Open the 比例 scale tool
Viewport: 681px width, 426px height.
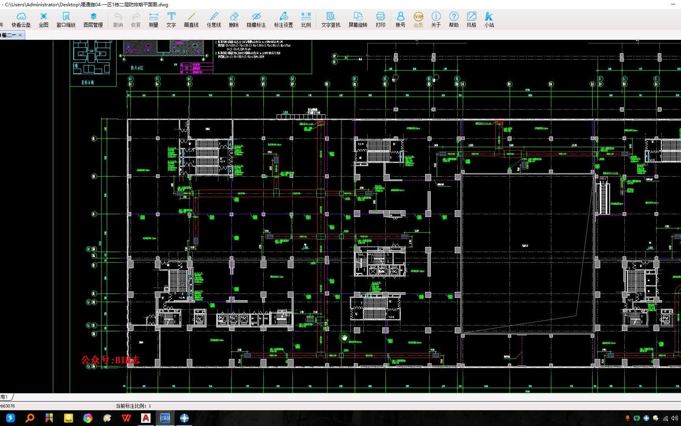coord(306,19)
